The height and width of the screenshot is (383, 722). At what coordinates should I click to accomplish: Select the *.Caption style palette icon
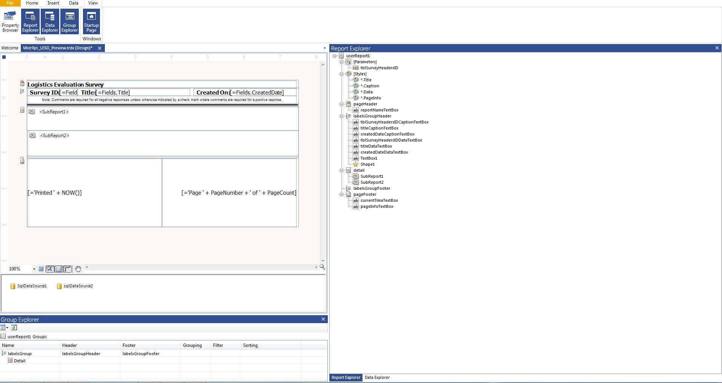pos(356,86)
